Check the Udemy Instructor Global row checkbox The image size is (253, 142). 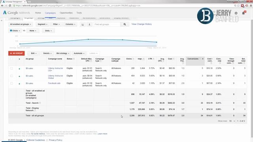[11, 76]
